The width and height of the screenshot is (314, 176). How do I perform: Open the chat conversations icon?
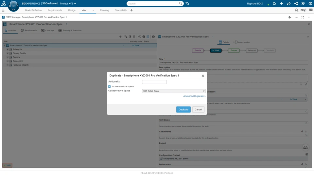coord(311,10)
